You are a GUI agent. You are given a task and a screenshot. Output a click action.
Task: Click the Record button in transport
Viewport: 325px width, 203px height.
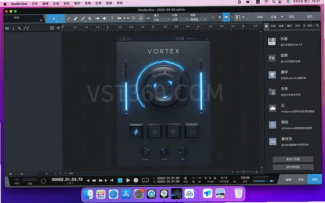pos(136,180)
